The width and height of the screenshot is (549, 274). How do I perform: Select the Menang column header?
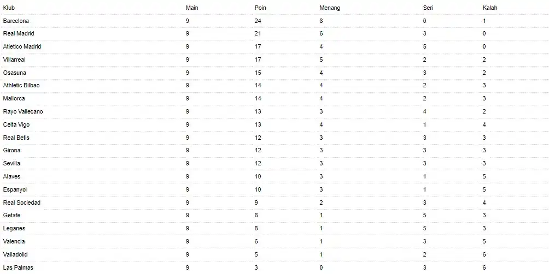coord(330,8)
